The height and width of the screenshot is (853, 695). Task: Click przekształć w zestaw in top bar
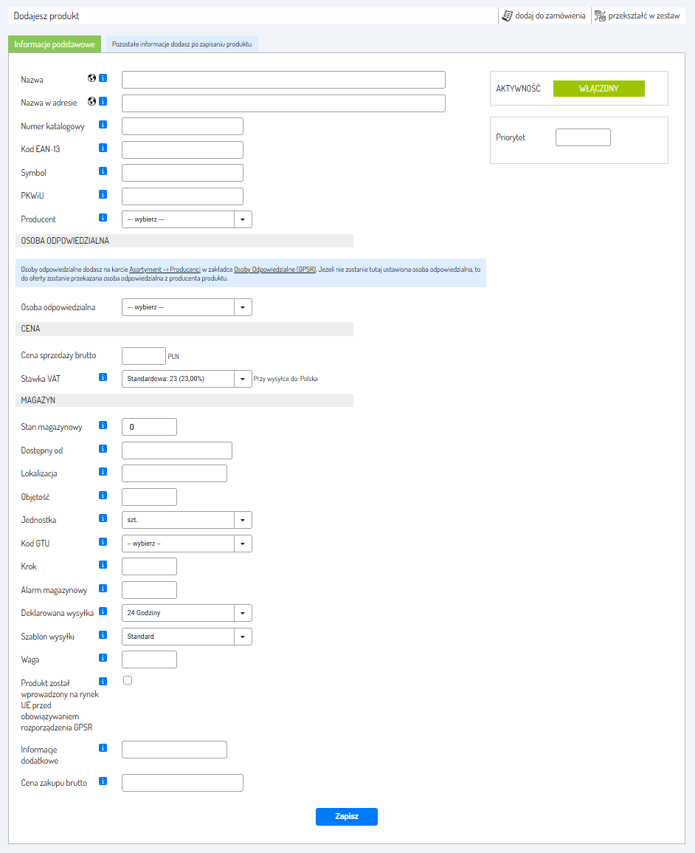pos(637,16)
